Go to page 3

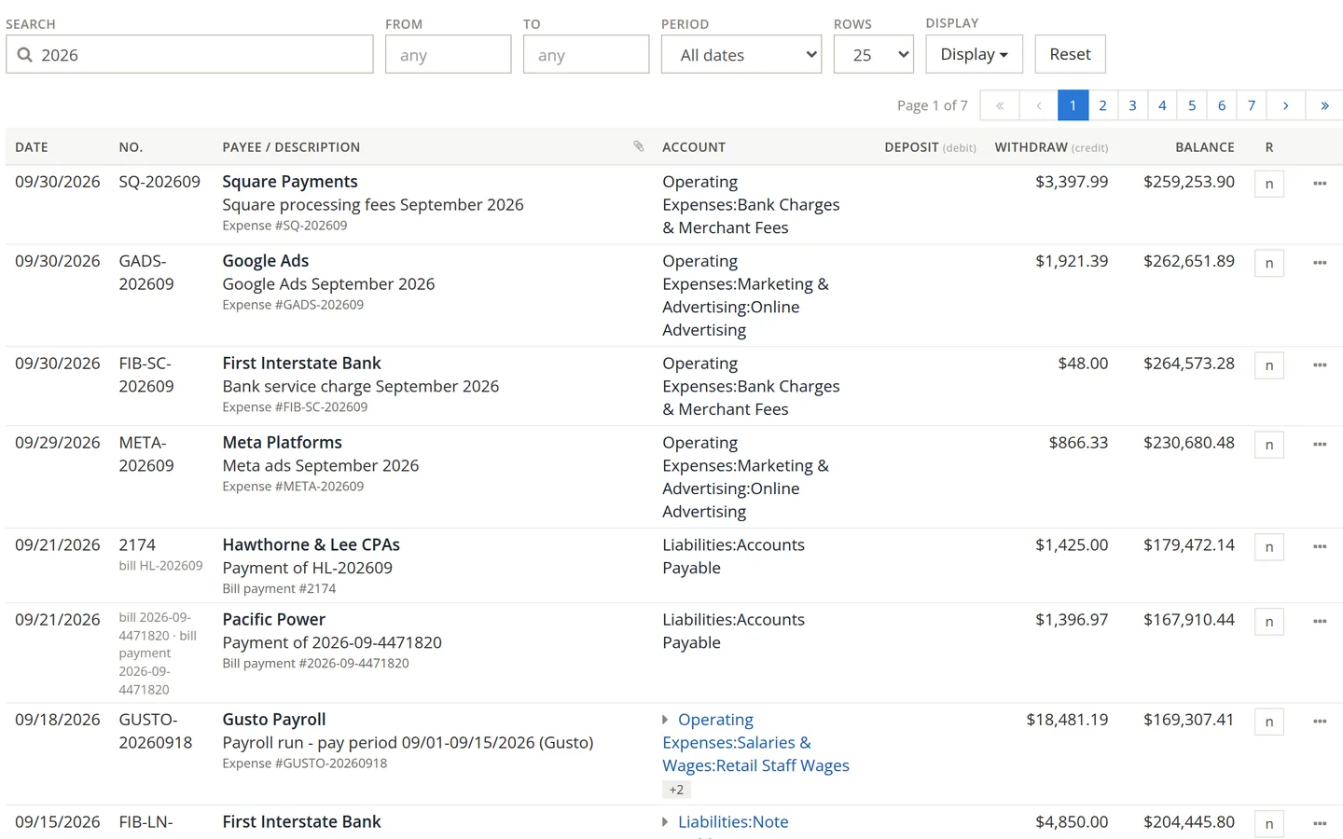coord(1132,105)
